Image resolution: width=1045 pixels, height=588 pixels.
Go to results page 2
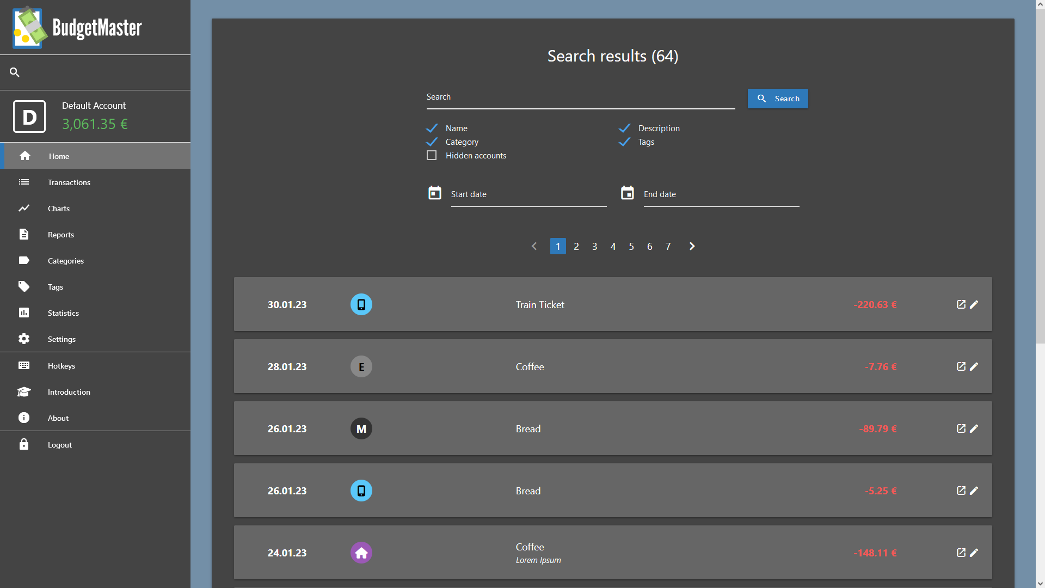tap(576, 246)
